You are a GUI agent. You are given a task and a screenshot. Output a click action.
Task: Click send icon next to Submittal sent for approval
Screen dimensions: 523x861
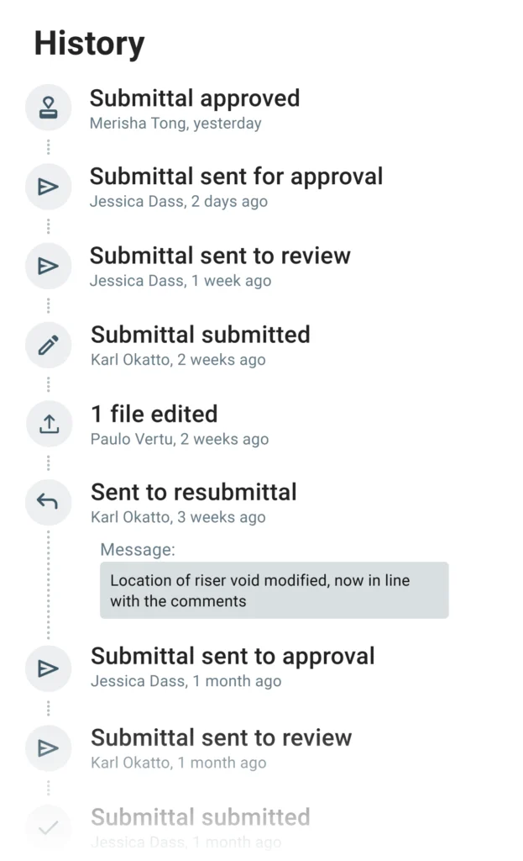(48, 187)
